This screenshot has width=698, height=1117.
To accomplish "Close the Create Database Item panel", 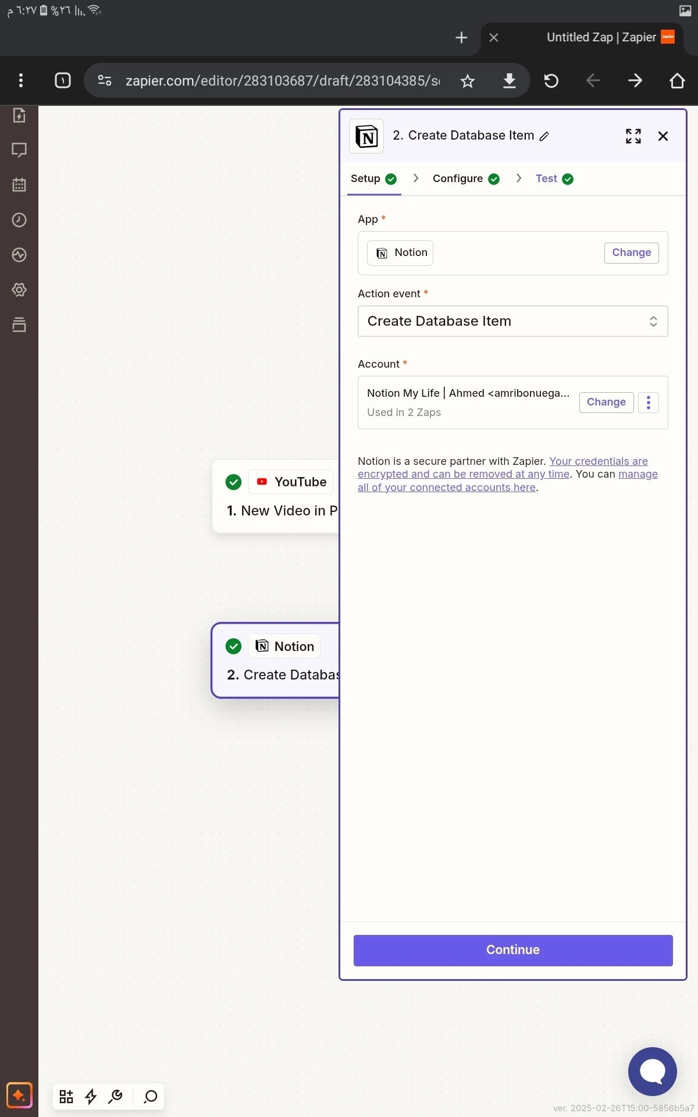I will coord(663,136).
